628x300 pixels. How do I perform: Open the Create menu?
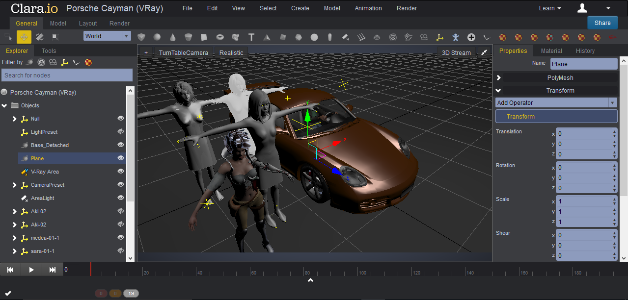pyautogui.click(x=300, y=8)
